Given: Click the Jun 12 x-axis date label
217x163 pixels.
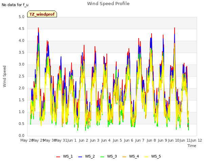Looking at the screenshot, I should tap(197, 140).
